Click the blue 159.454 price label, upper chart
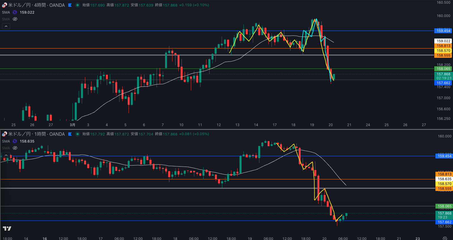 (443, 31)
